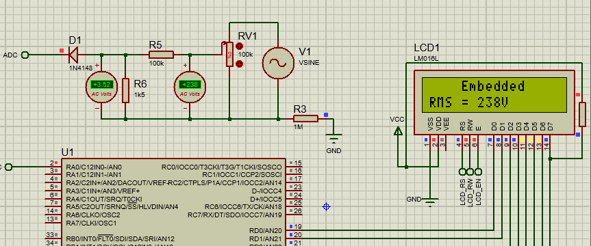Select the LCD_RS terminal circle
This screenshot has width=591, height=246.
(462, 172)
